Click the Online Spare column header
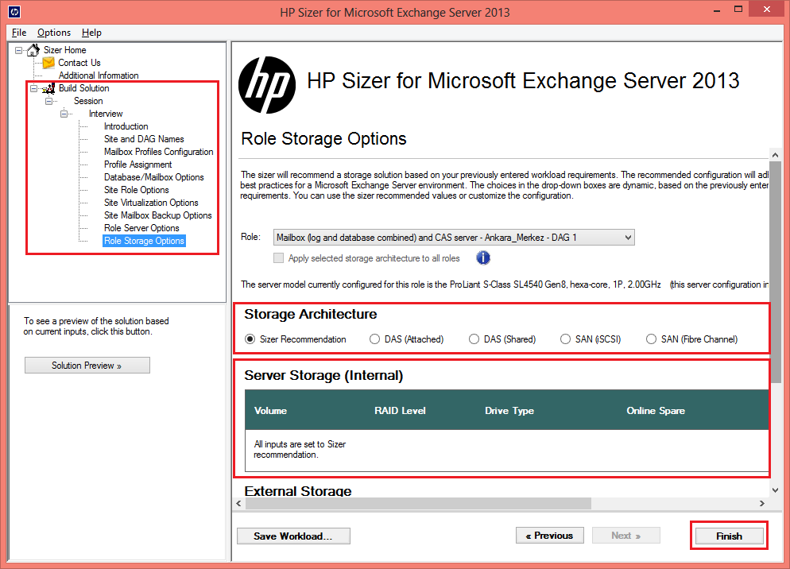 656,411
